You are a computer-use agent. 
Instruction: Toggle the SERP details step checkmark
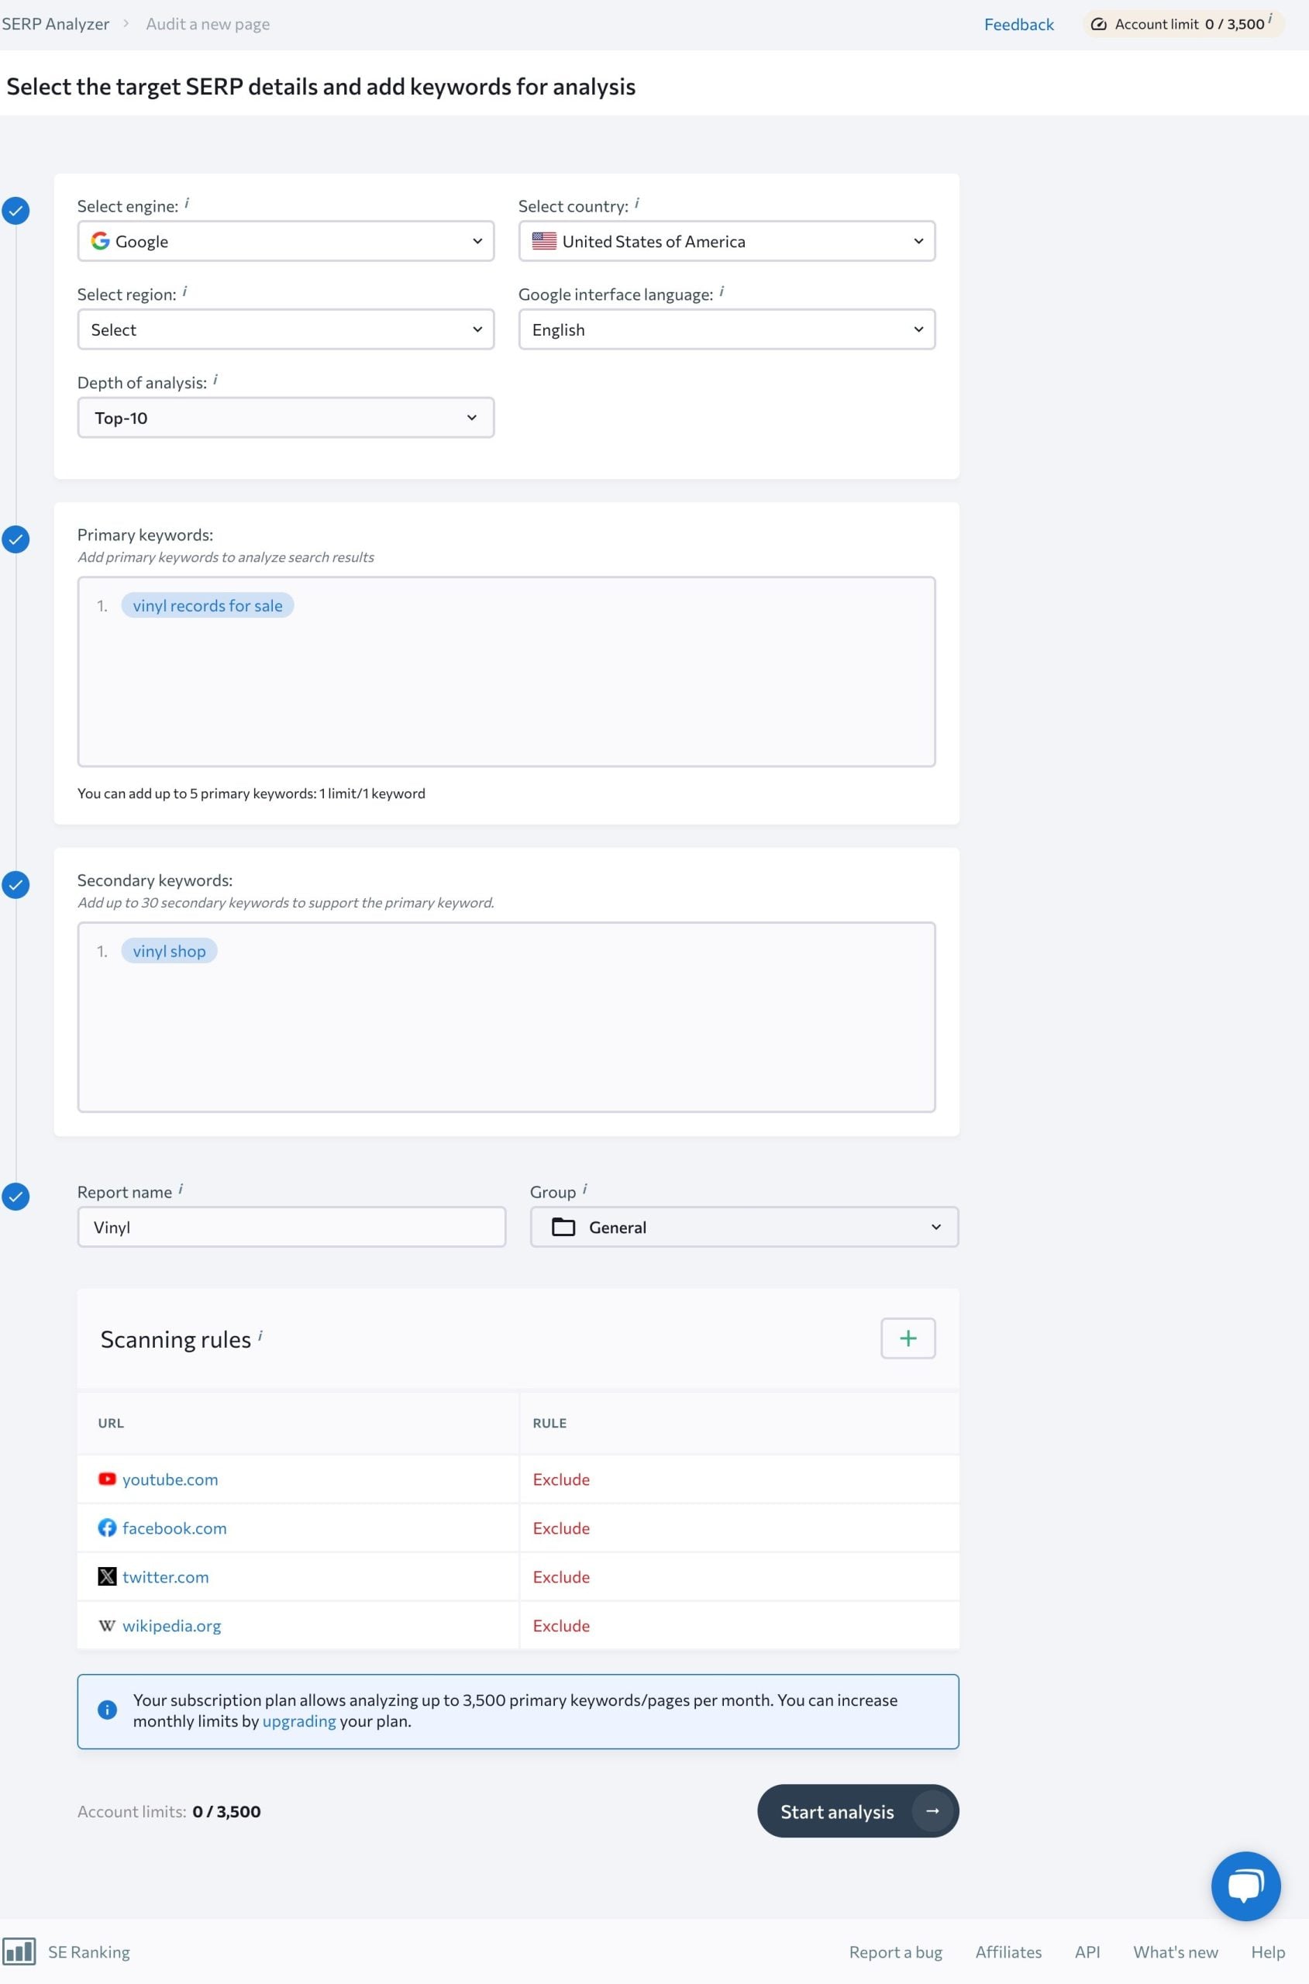pyautogui.click(x=15, y=210)
